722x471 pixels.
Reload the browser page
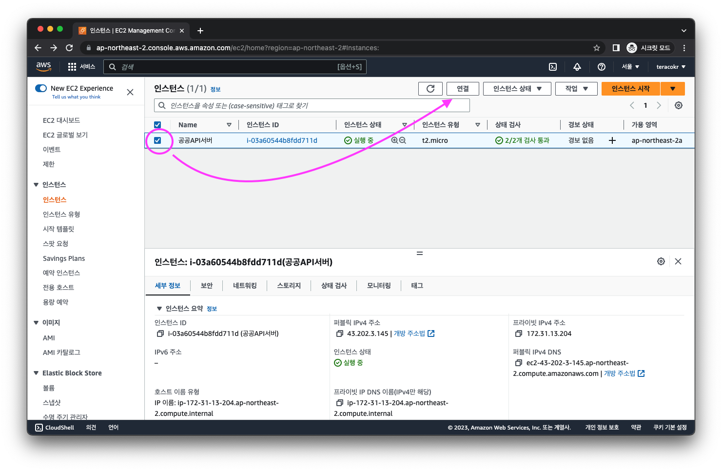pos(69,48)
